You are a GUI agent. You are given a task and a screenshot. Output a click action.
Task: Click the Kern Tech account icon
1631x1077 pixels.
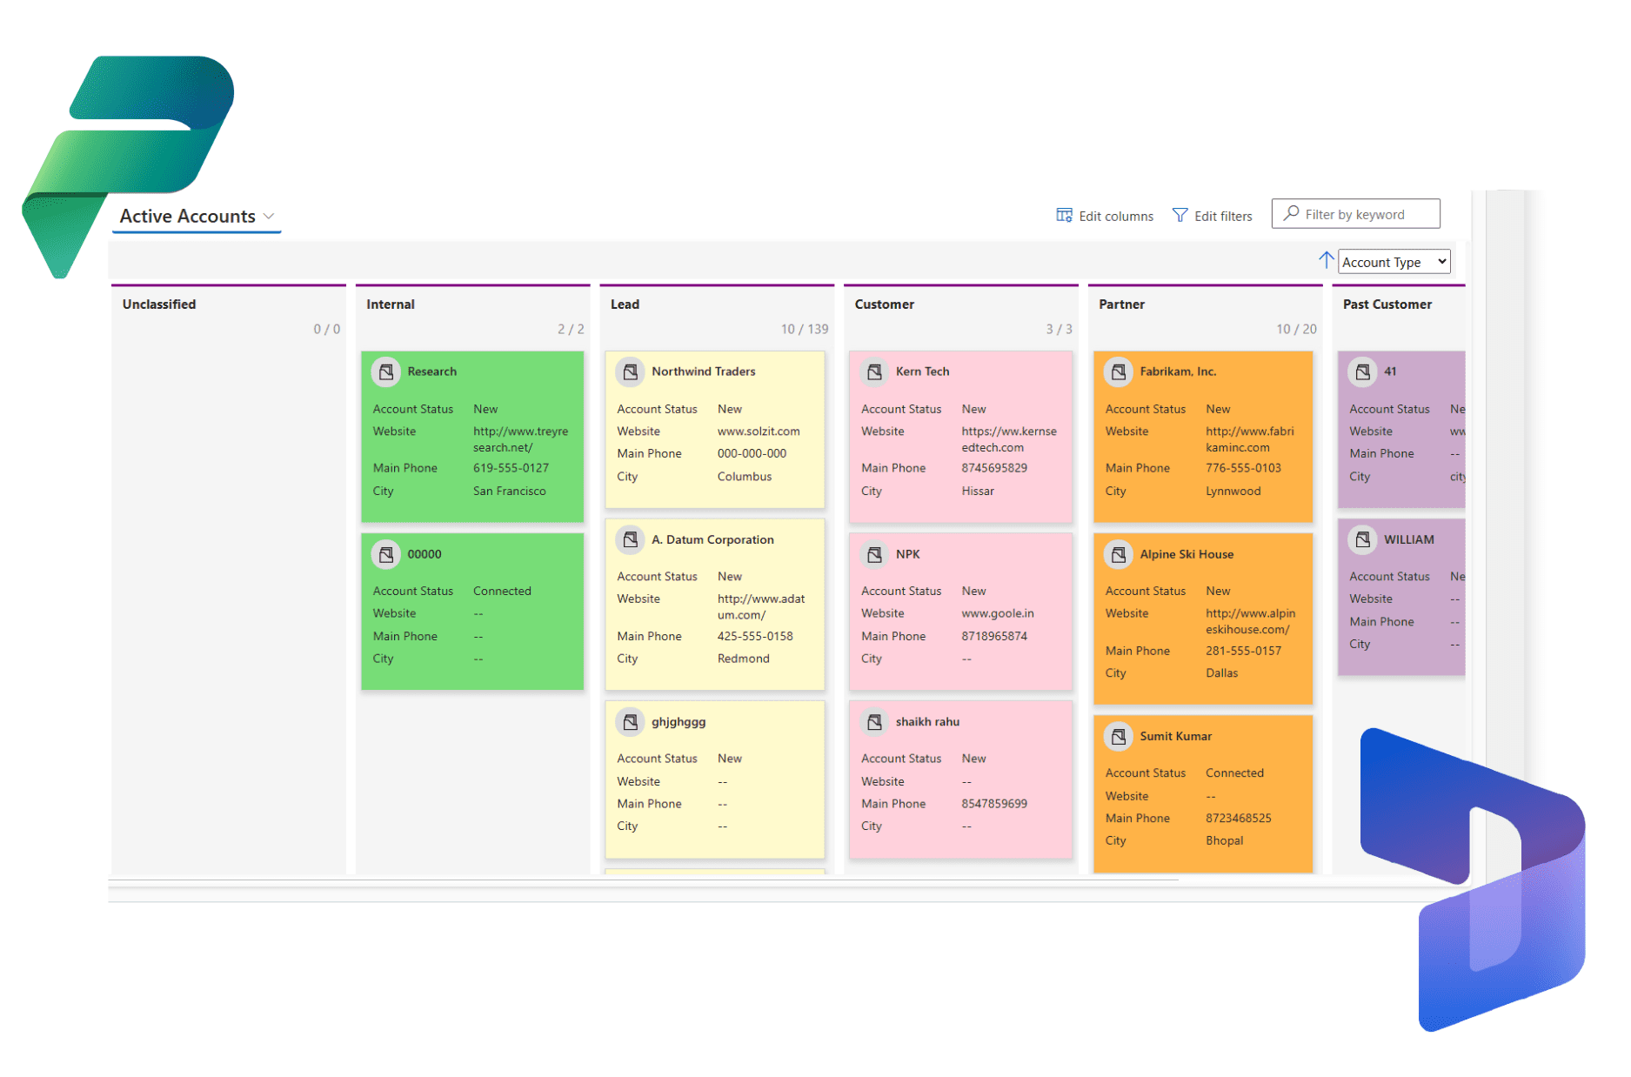click(874, 371)
